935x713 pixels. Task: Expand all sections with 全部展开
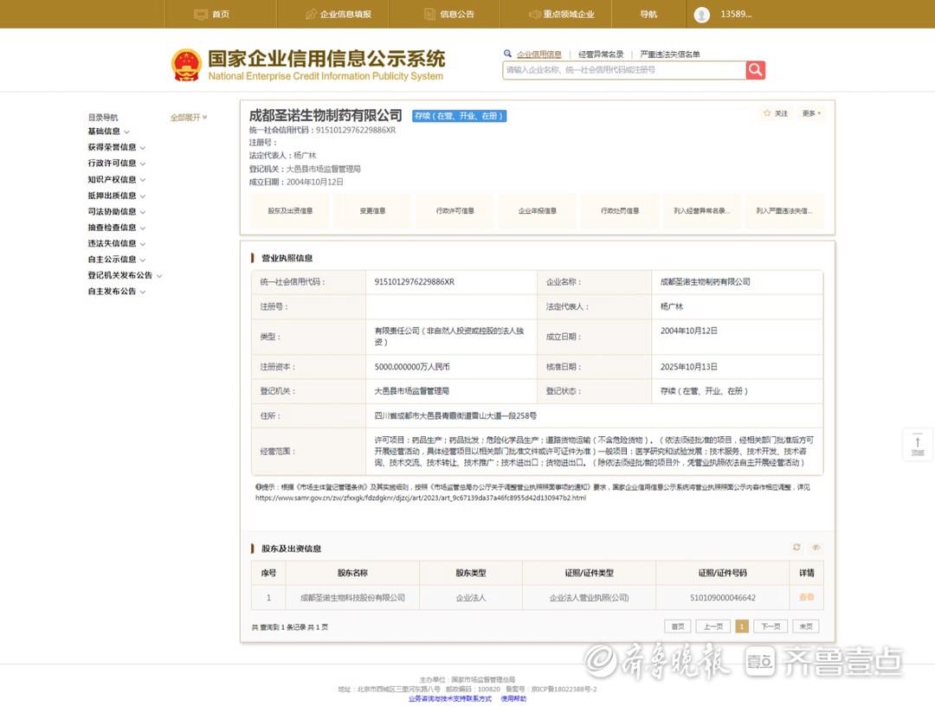point(189,118)
